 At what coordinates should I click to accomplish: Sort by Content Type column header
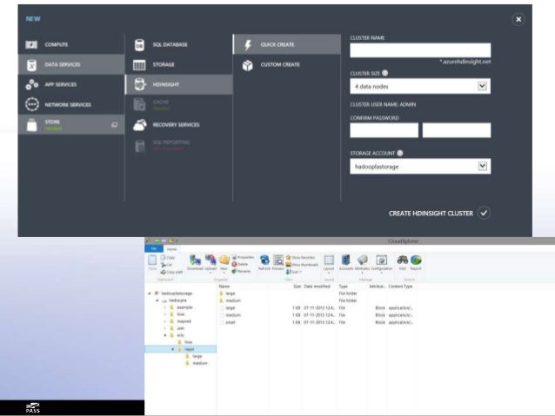coord(400,287)
